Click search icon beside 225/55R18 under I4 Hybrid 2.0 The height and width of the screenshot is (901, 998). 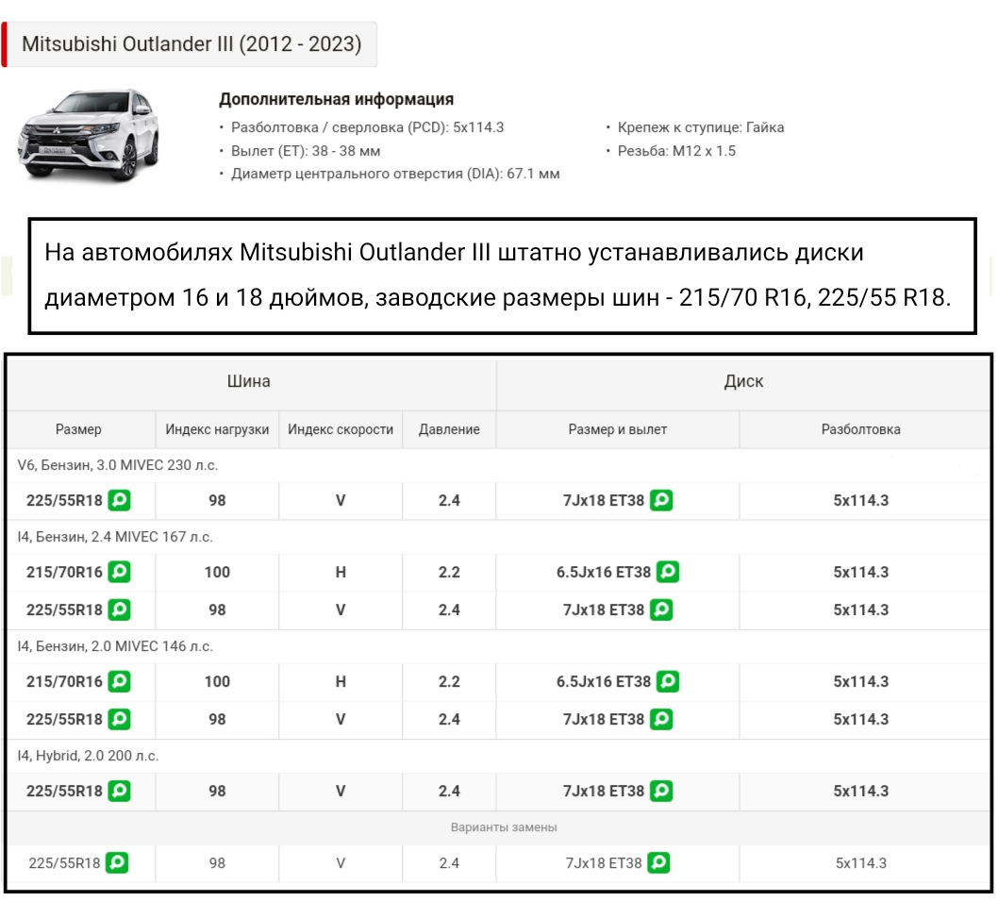tap(119, 791)
